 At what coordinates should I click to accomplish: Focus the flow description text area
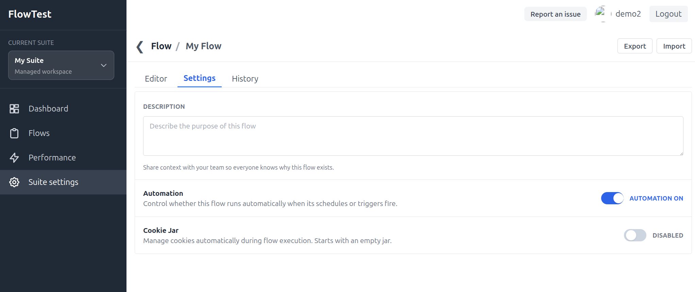pos(413,136)
